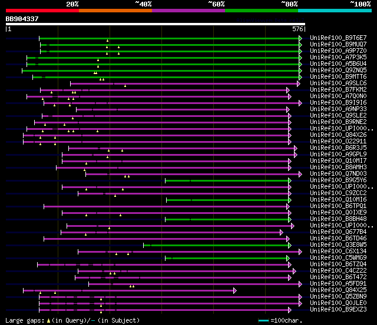
Task: Select the UniRef100_A9SLC6 label
Action: pos(338,83)
